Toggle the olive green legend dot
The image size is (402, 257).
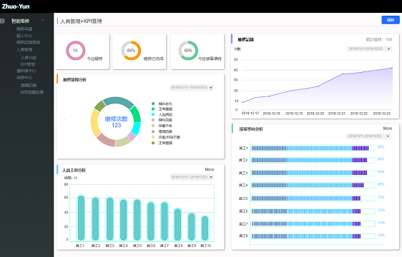[153, 143]
